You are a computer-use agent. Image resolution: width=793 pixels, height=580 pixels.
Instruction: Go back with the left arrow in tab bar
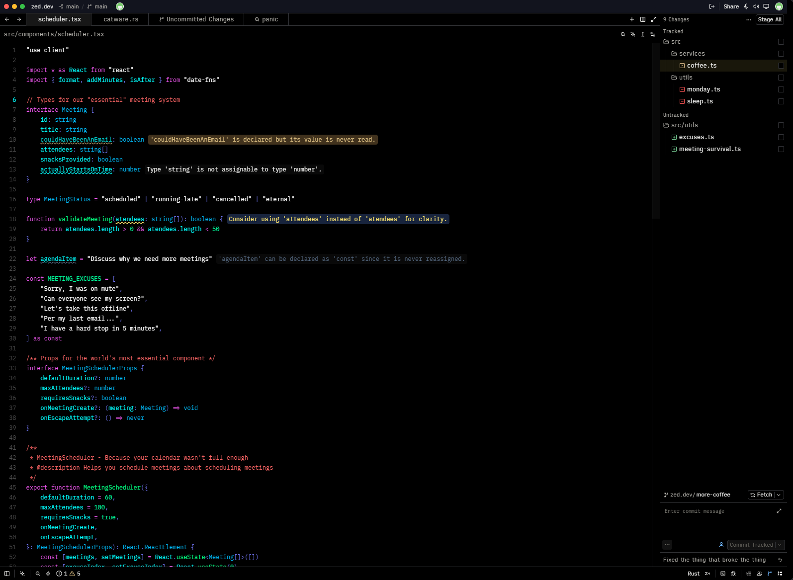coord(7,19)
